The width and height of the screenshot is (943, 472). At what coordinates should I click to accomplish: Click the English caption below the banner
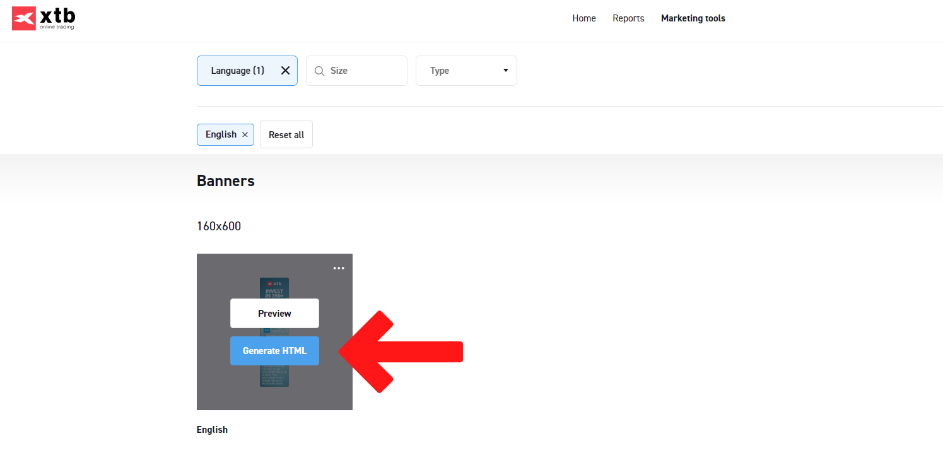[x=212, y=430]
